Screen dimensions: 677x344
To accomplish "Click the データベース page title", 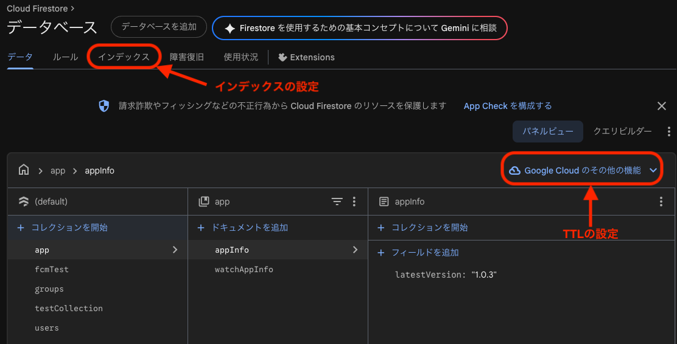I will coord(52,27).
